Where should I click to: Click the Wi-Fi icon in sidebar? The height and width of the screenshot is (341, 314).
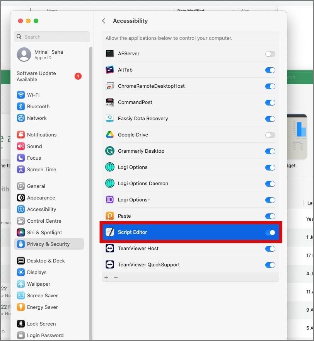coord(20,95)
